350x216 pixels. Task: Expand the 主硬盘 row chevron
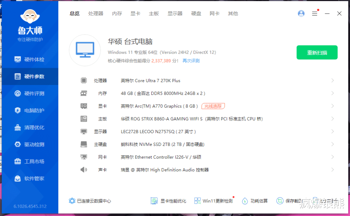click(x=332, y=144)
